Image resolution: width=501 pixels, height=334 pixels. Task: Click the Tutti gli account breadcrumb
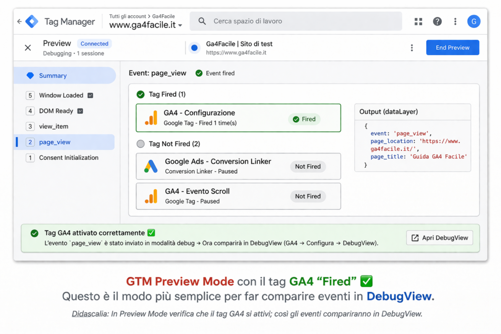pos(128,16)
